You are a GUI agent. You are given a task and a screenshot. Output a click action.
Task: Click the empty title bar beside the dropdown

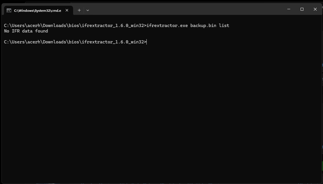click(x=186, y=9)
